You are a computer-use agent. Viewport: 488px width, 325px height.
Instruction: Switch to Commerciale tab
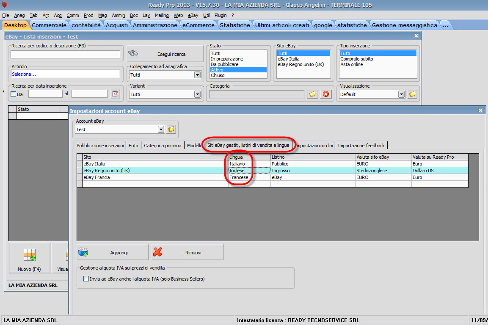click(x=49, y=25)
